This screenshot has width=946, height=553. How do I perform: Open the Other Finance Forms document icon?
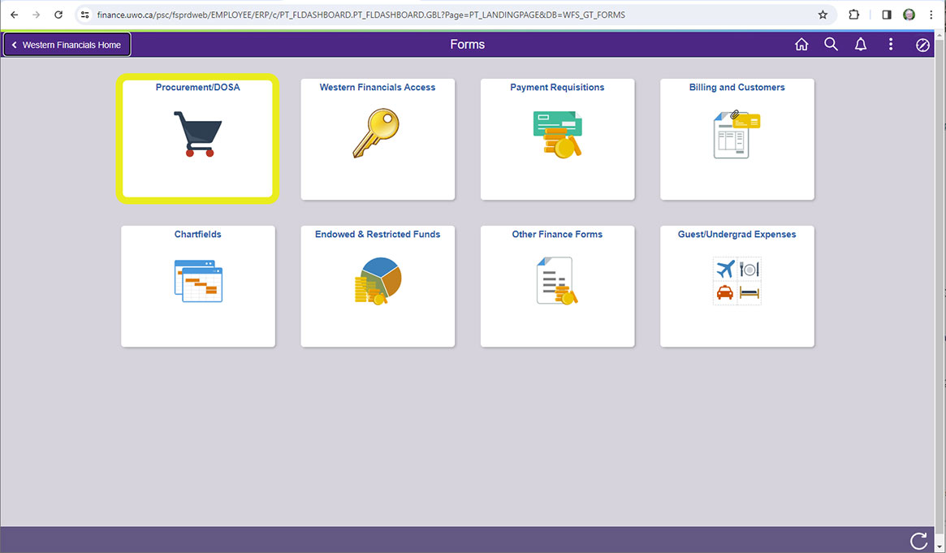(x=557, y=281)
